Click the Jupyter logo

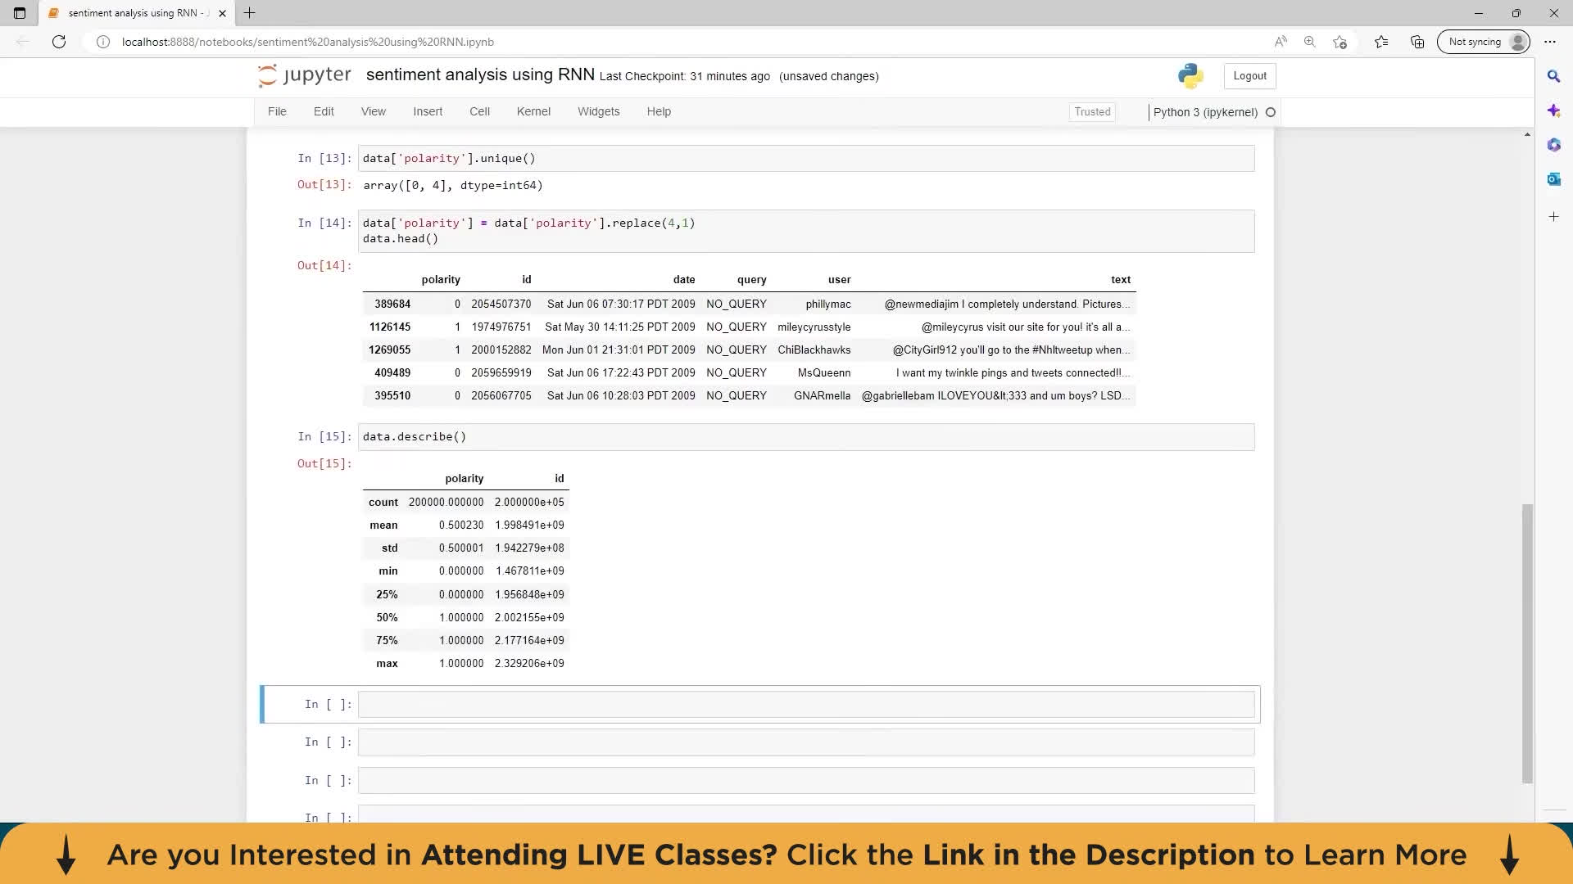point(304,75)
